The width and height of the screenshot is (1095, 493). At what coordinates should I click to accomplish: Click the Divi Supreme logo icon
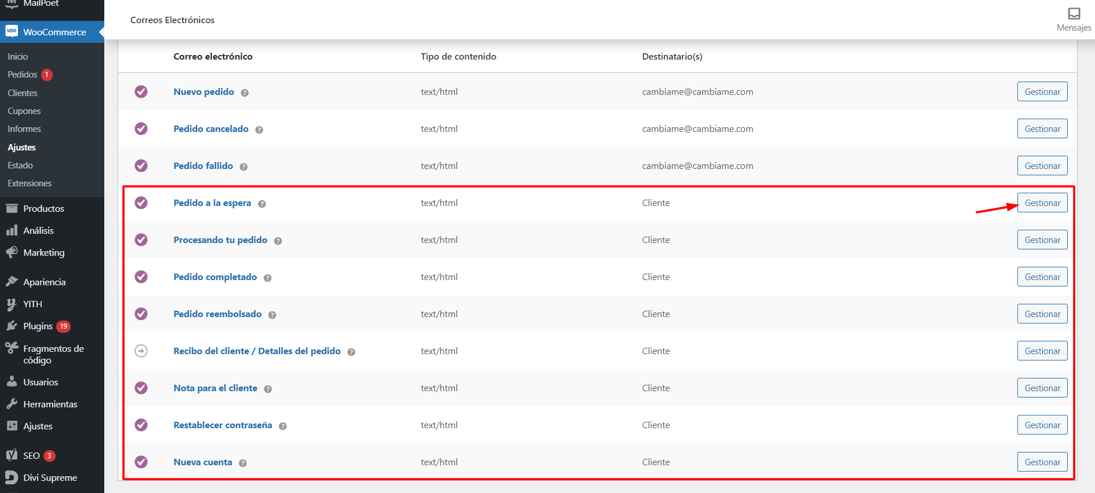click(x=12, y=477)
